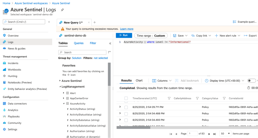The width and height of the screenshot is (258, 138).
Task: Go to the last results page
Action: [x=215, y=134]
